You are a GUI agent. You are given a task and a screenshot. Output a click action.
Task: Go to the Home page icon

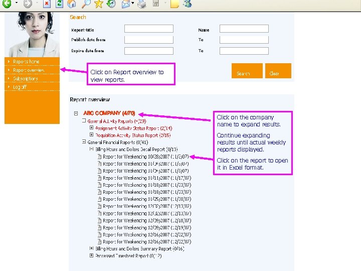tap(72, 4)
